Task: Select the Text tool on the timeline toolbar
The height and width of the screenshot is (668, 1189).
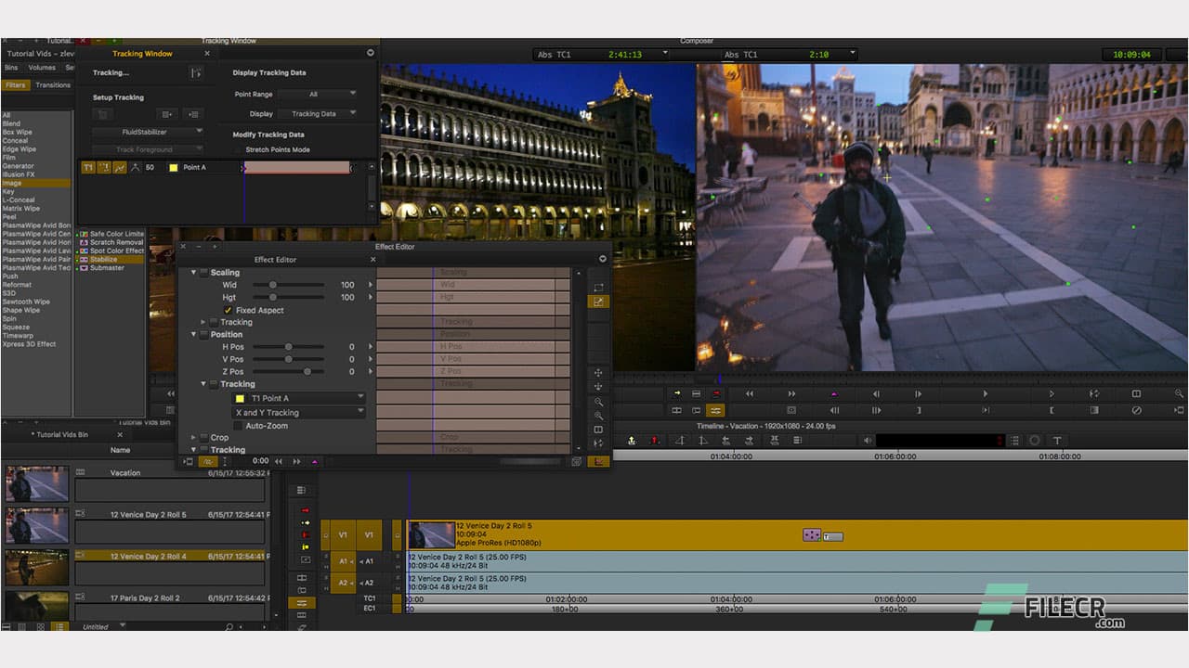Action: coord(1057,441)
